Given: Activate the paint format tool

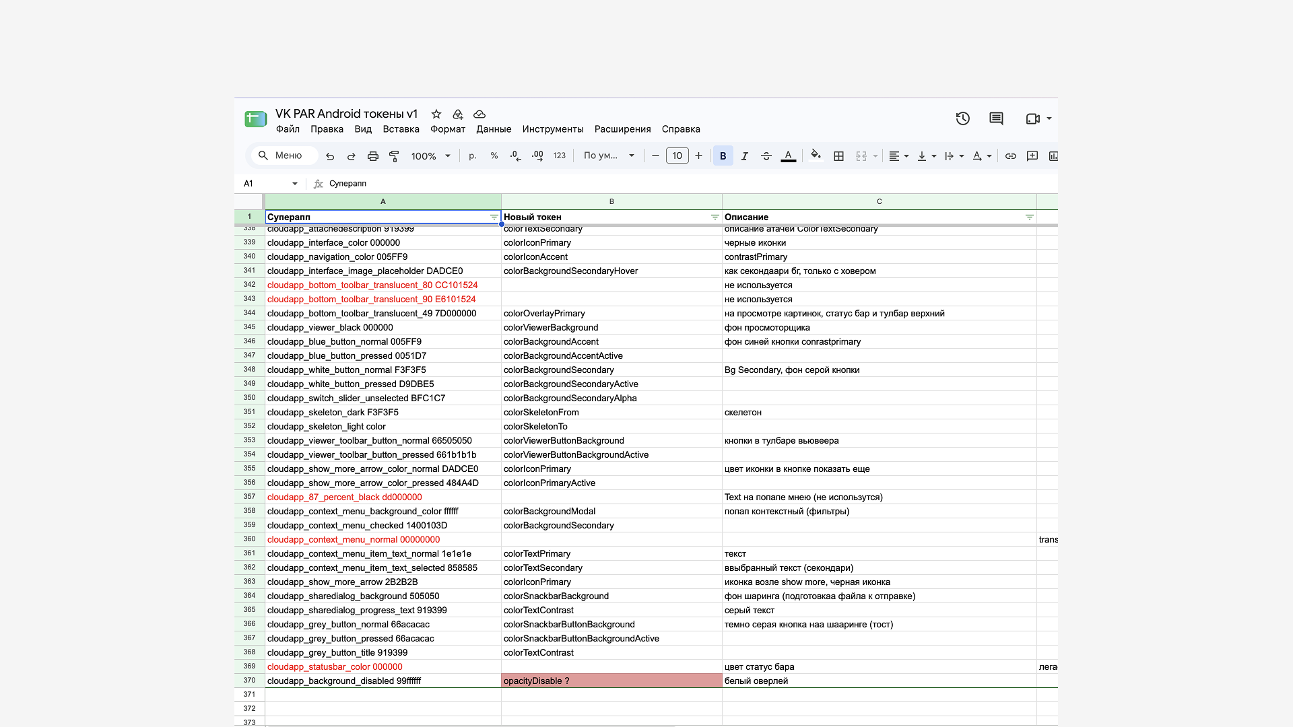Looking at the screenshot, I should [395, 156].
